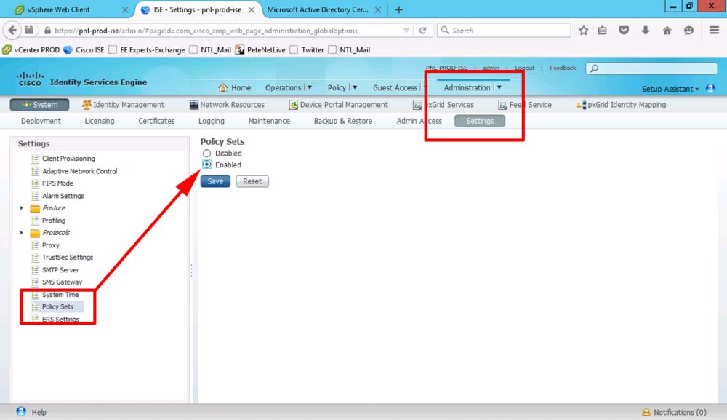This screenshot has width=727, height=420.
Task: Click the Help icon in the footer
Action: click(21, 412)
